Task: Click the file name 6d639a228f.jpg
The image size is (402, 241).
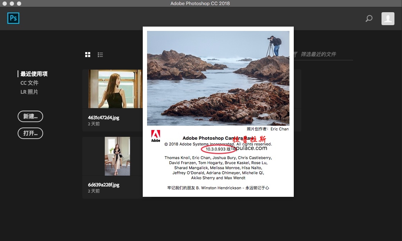Action: [x=104, y=185]
